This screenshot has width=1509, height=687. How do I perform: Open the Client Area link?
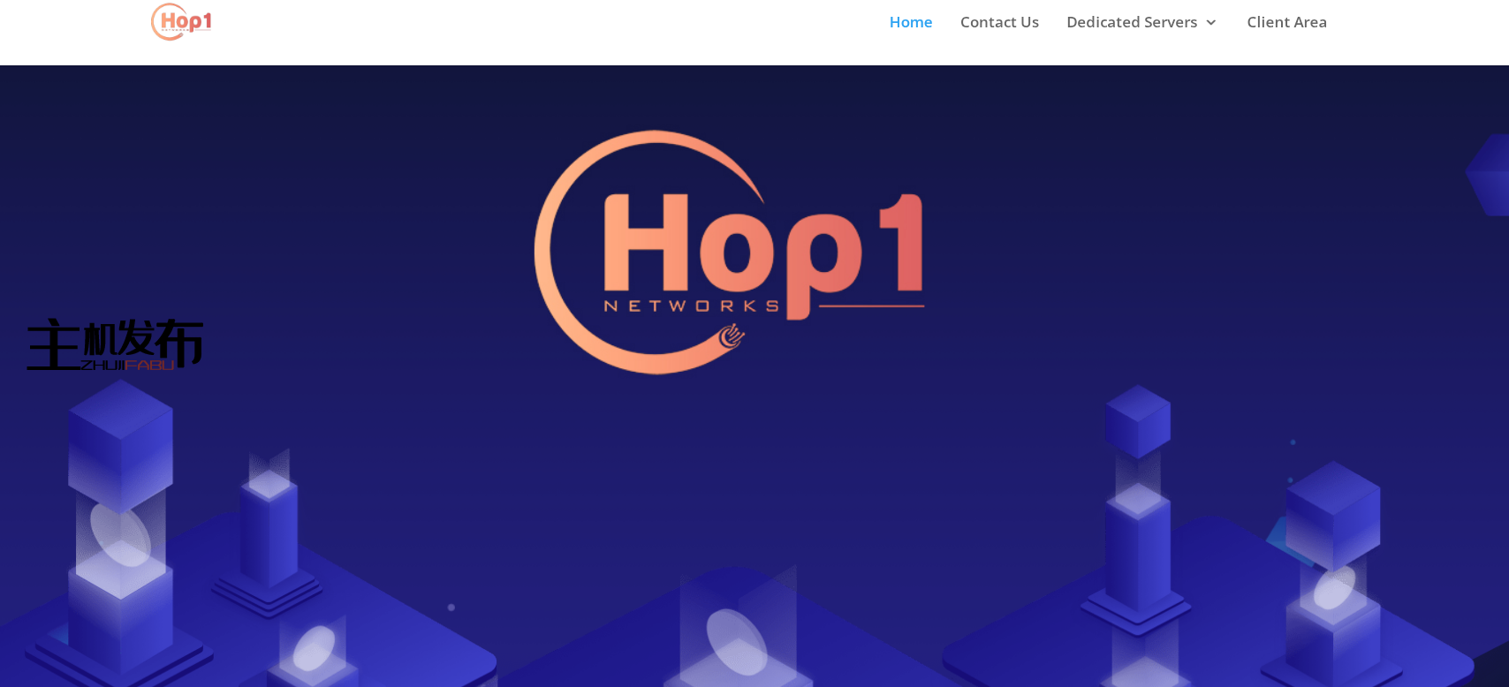[1286, 22]
